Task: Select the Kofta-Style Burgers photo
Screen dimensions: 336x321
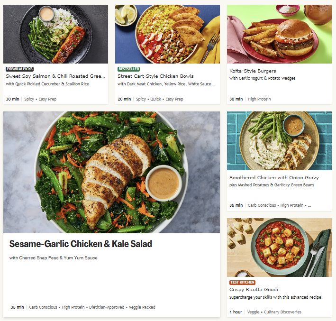Action: tap(279, 34)
